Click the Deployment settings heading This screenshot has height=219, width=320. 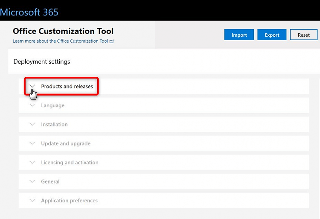(x=42, y=61)
